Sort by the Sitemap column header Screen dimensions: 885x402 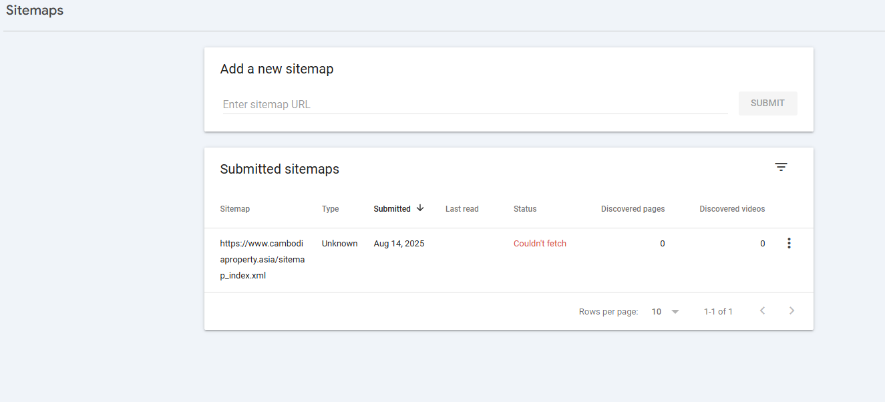pyautogui.click(x=234, y=209)
